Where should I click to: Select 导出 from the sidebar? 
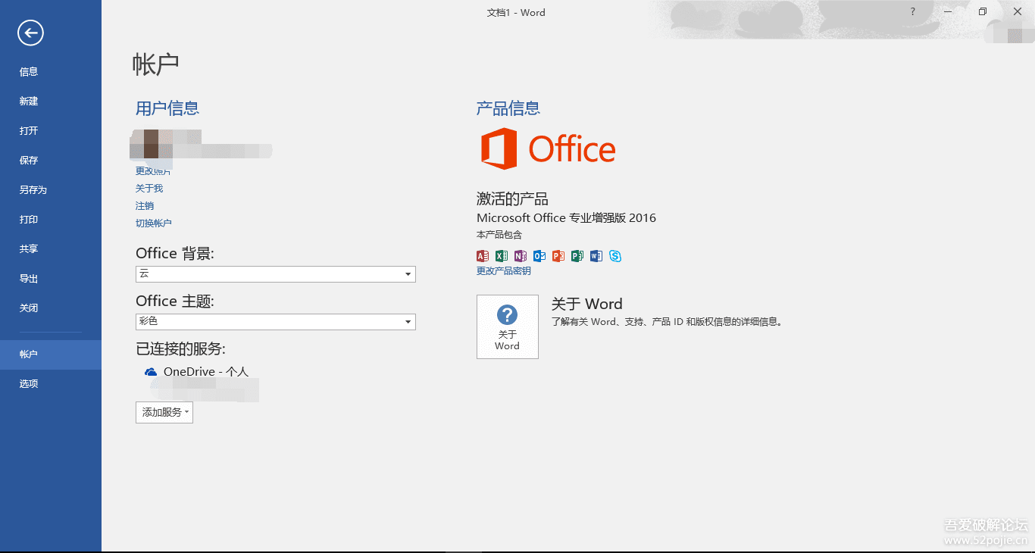(51, 279)
